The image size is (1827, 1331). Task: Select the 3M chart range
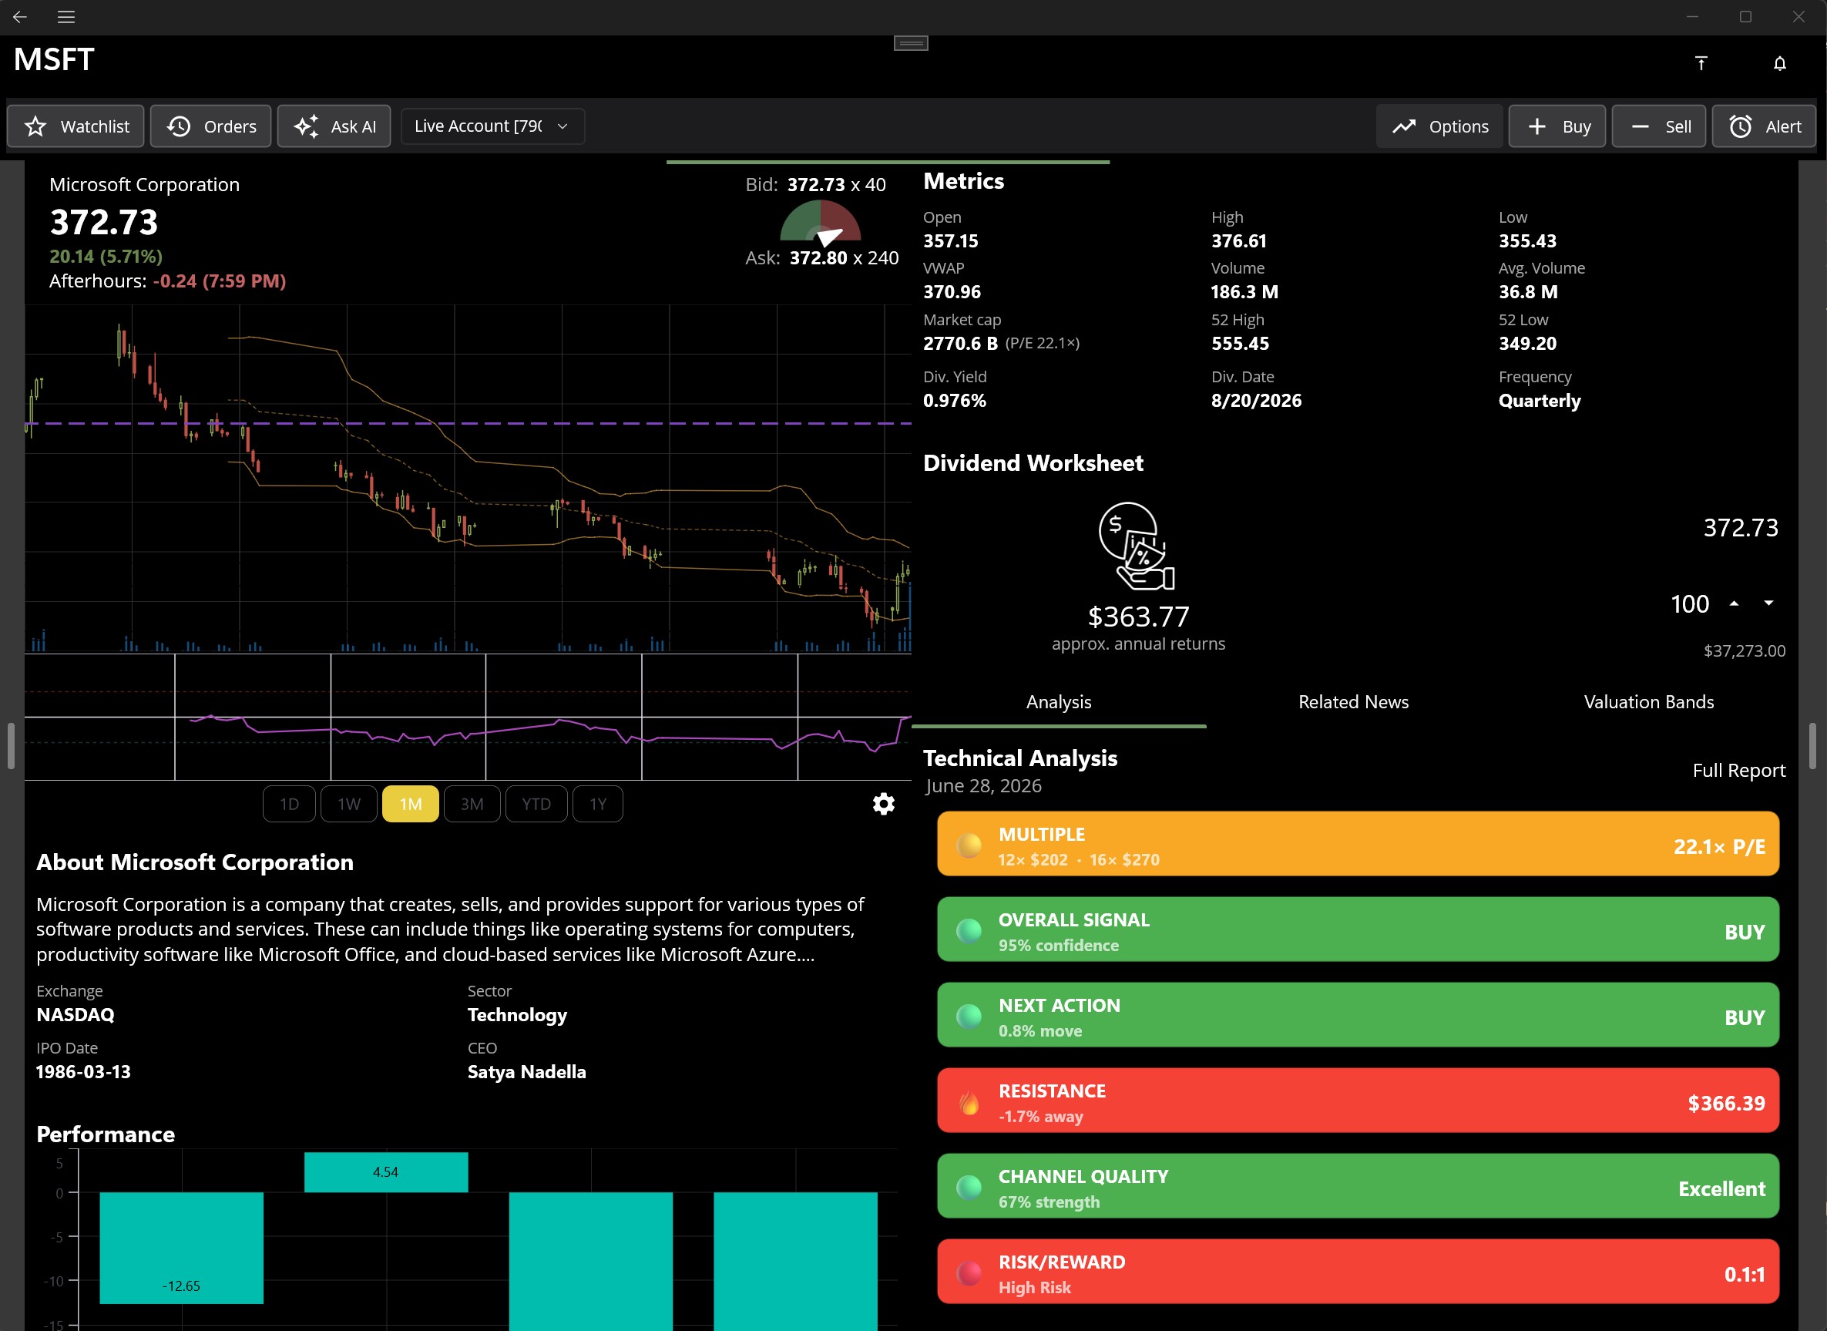pos(472,804)
